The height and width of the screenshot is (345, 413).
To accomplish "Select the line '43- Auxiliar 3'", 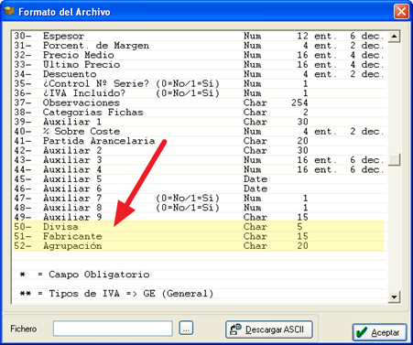I will tap(200, 160).
